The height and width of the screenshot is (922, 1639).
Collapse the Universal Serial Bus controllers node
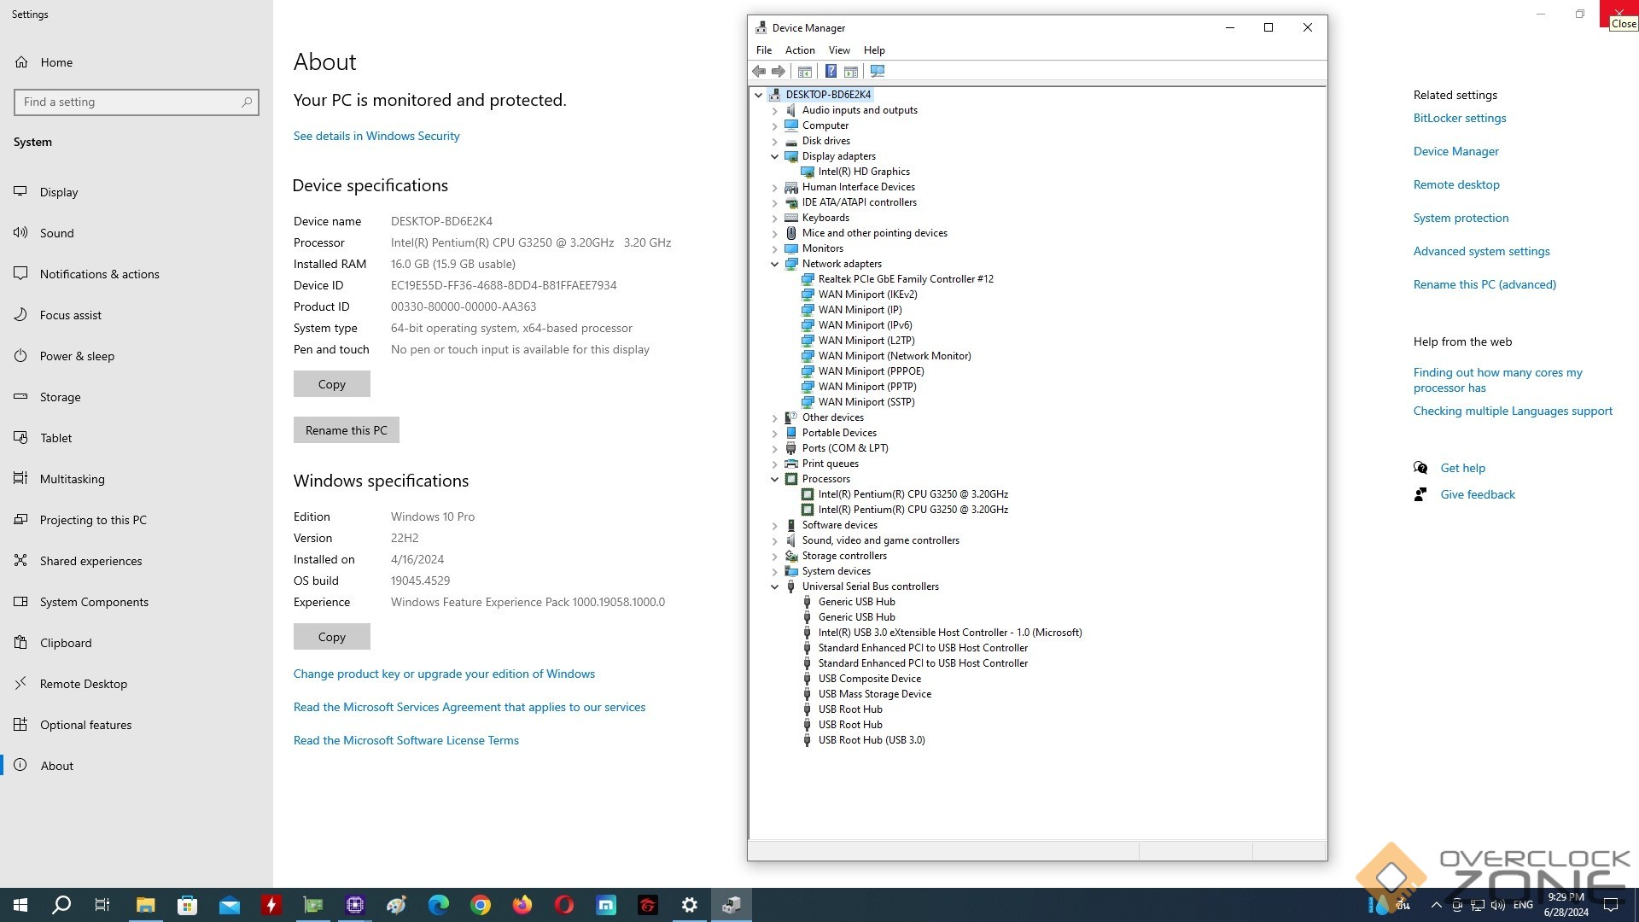click(775, 586)
